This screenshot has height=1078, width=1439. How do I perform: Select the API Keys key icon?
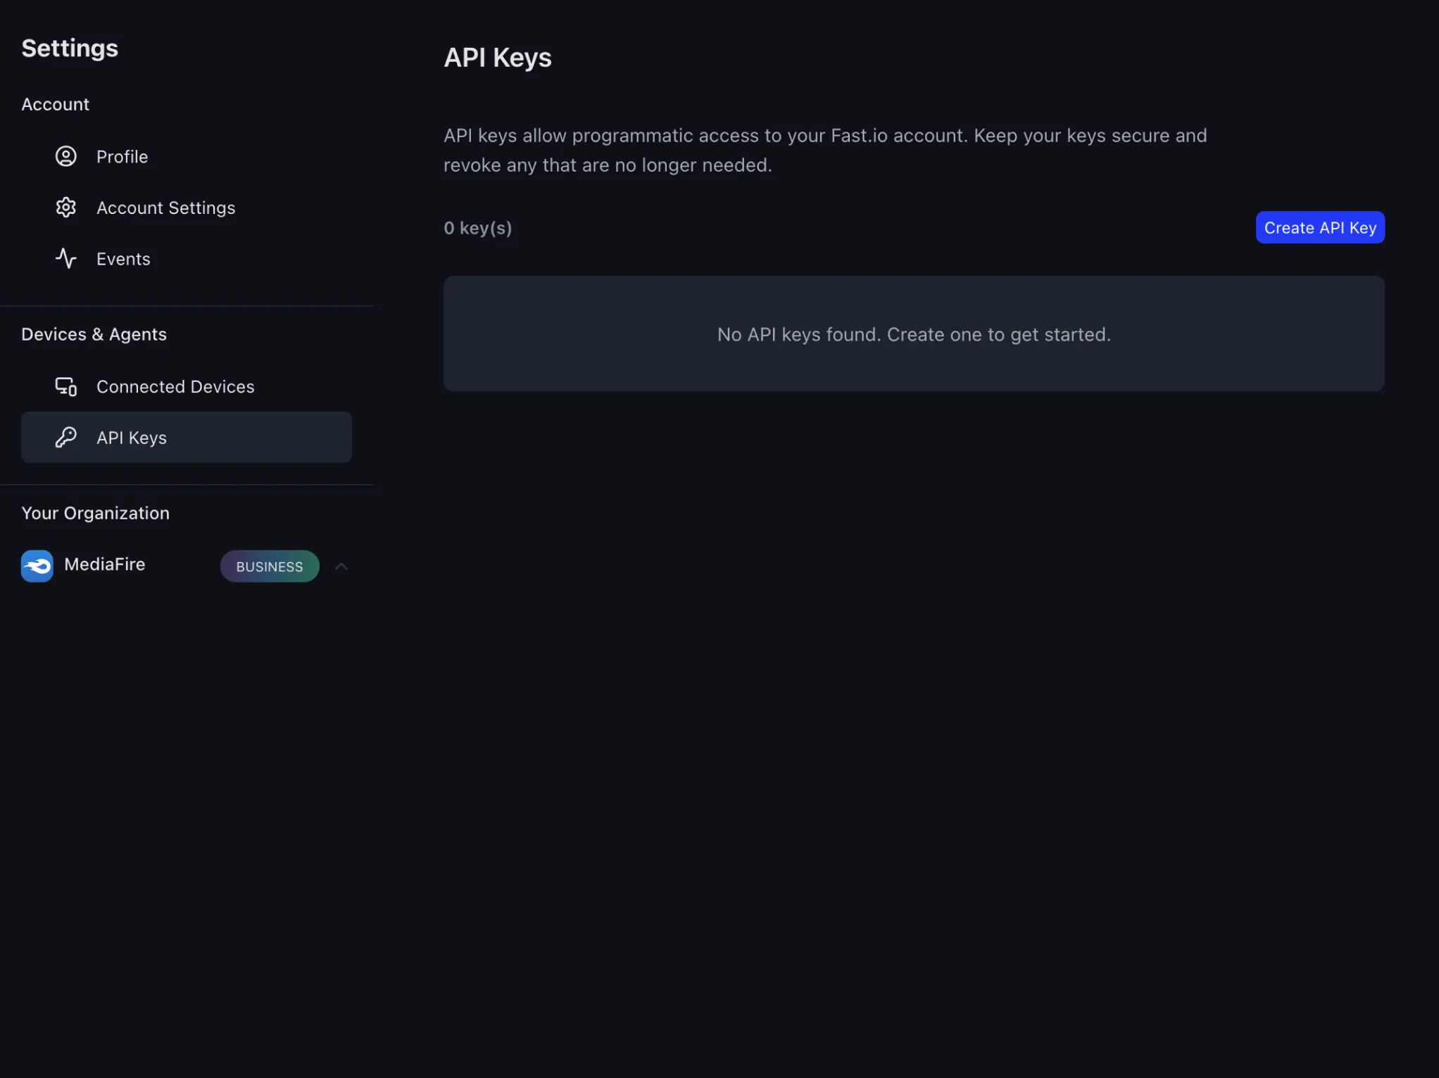[x=65, y=437]
